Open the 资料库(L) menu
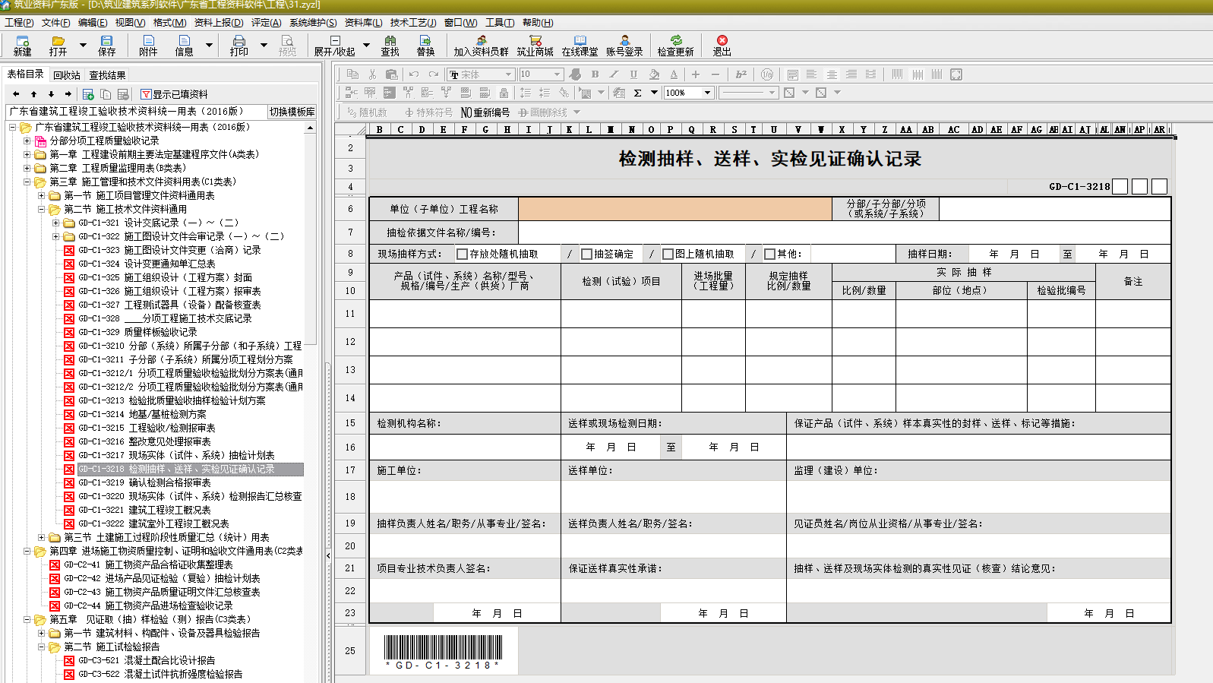 coord(363,22)
